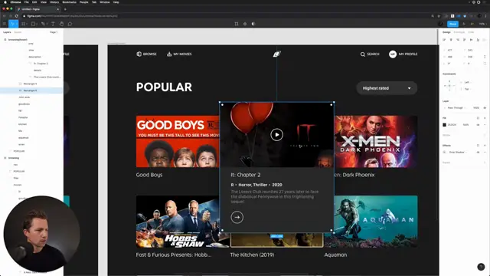Select the Pen tool
The image size is (490, 276).
tap(44, 24)
